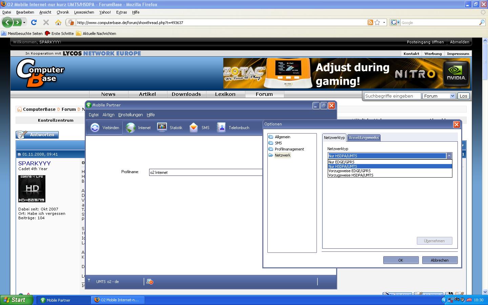Click the HD-Gaming avatar image
The image size is (488, 305).
point(32,189)
